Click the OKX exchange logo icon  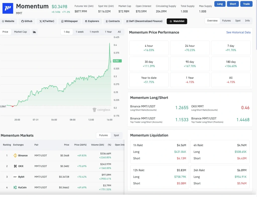[15, 166]
